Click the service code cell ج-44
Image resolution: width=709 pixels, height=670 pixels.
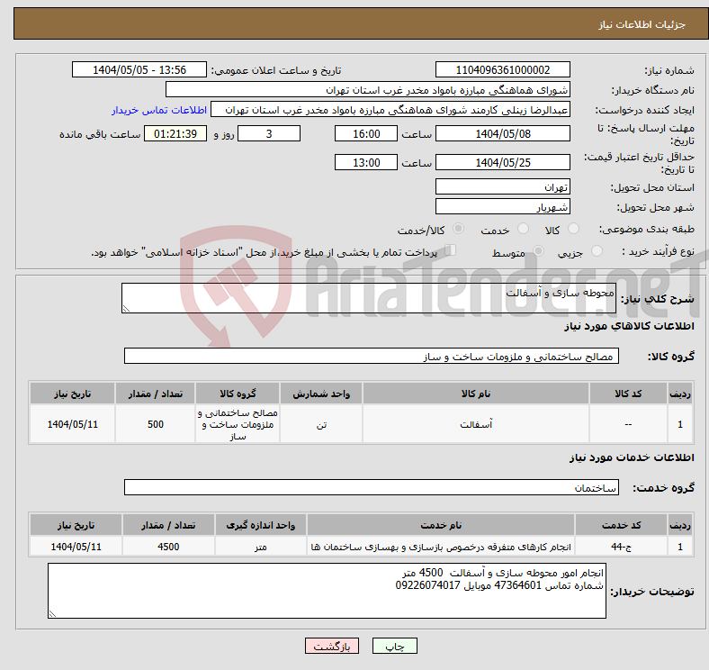point(622,547)
